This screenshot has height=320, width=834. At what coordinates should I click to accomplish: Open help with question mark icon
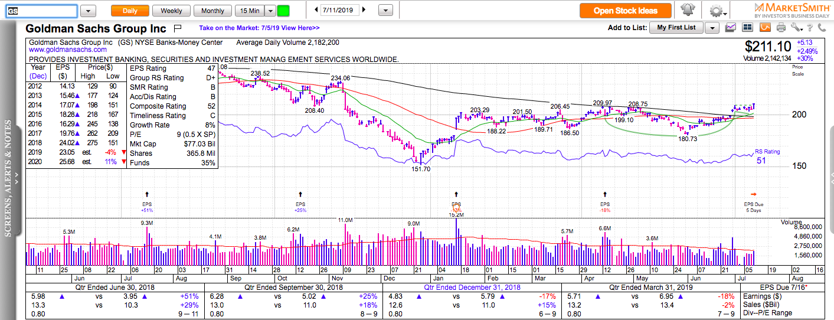coord(811,27)
